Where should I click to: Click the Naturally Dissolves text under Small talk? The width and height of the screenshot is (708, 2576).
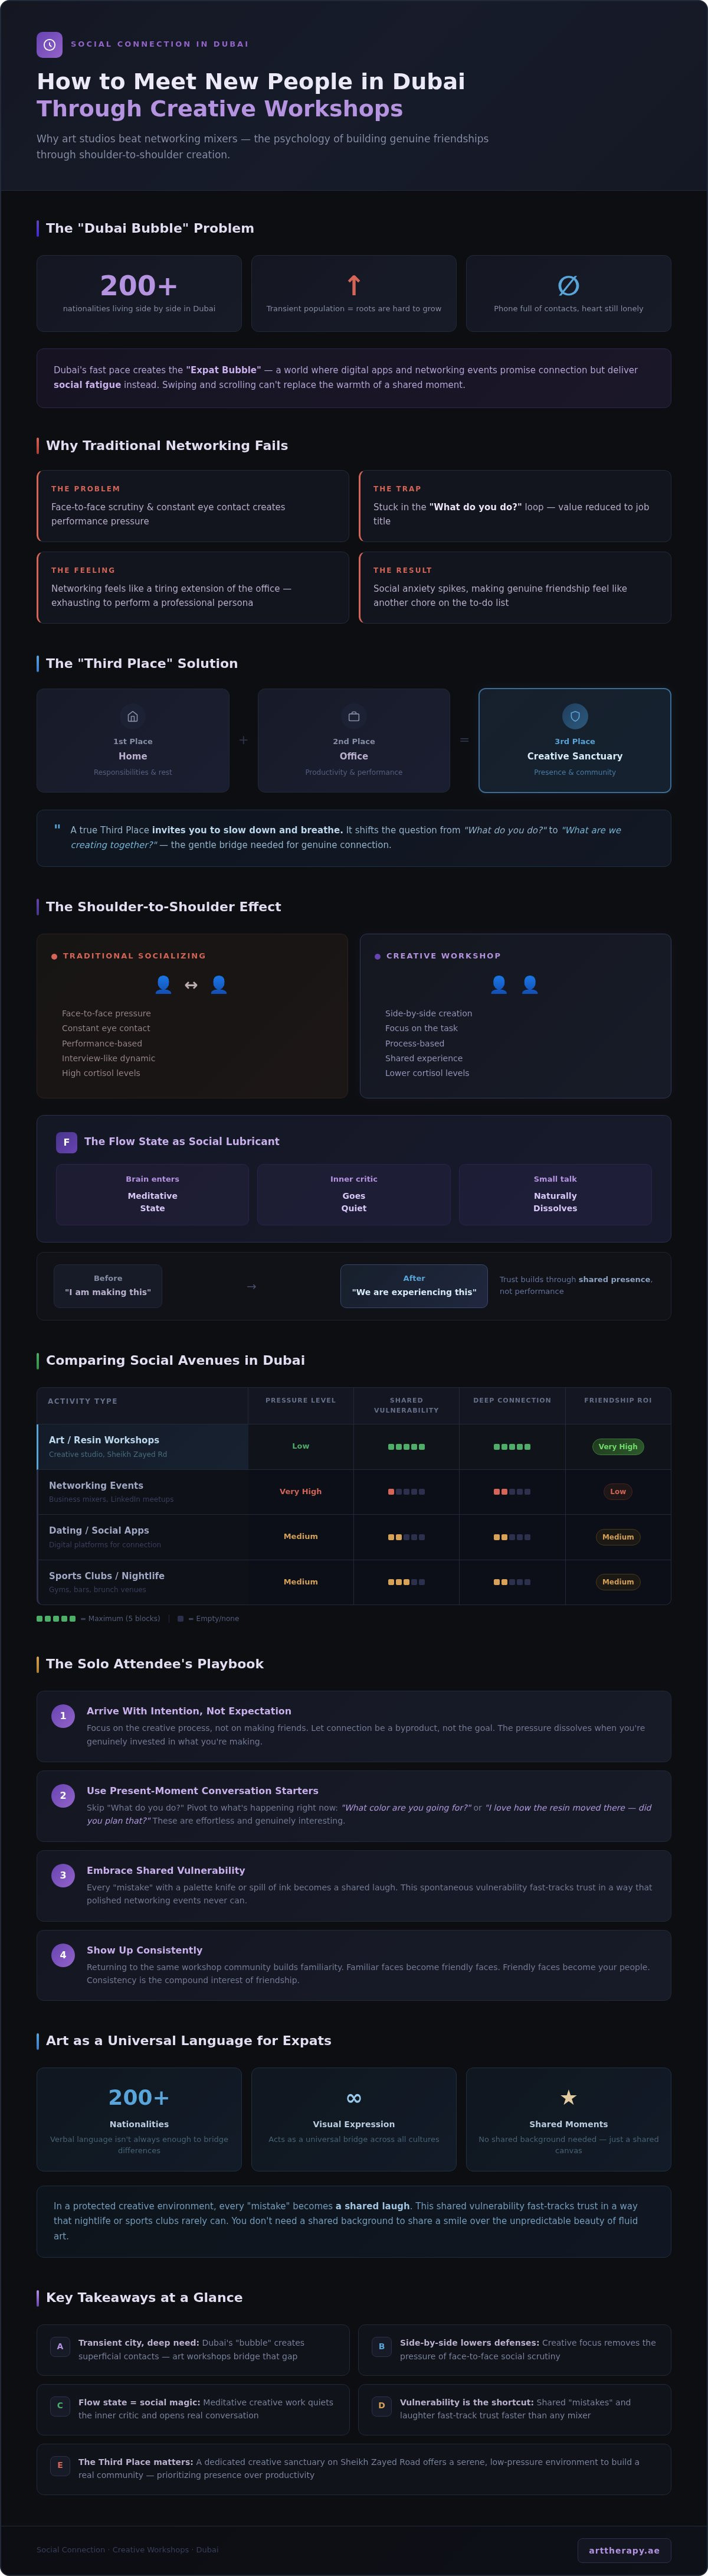coord(555,1202)
